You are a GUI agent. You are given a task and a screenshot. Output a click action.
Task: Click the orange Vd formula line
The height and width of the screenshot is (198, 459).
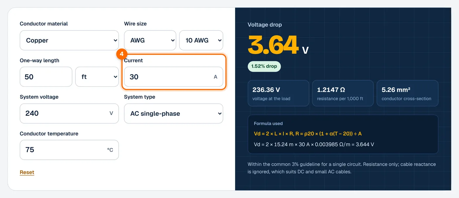(308, 134)
